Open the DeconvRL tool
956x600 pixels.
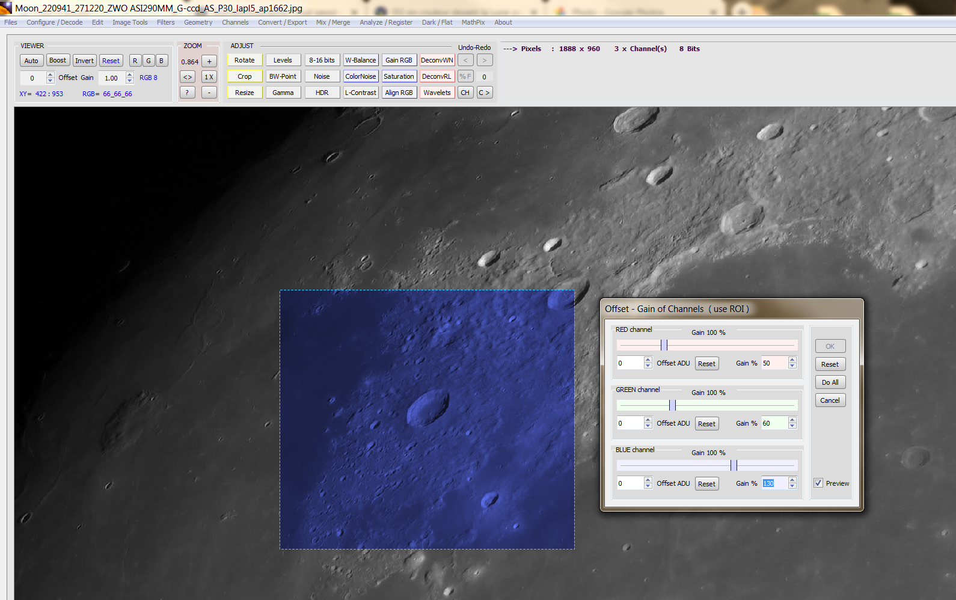(437, 76)
